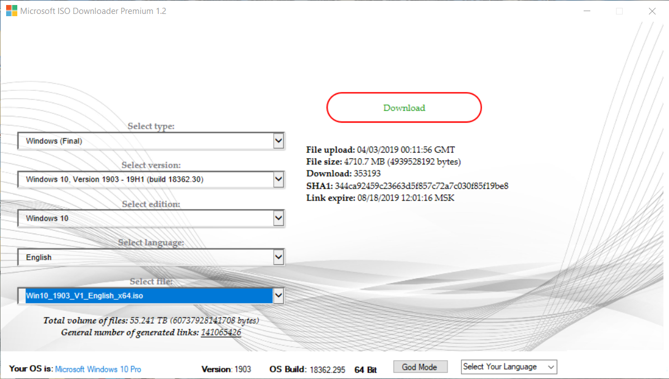Screen dimensions: 669x379
Task: Open the Select edition dropdown arrow
Action: pos(278,218)
